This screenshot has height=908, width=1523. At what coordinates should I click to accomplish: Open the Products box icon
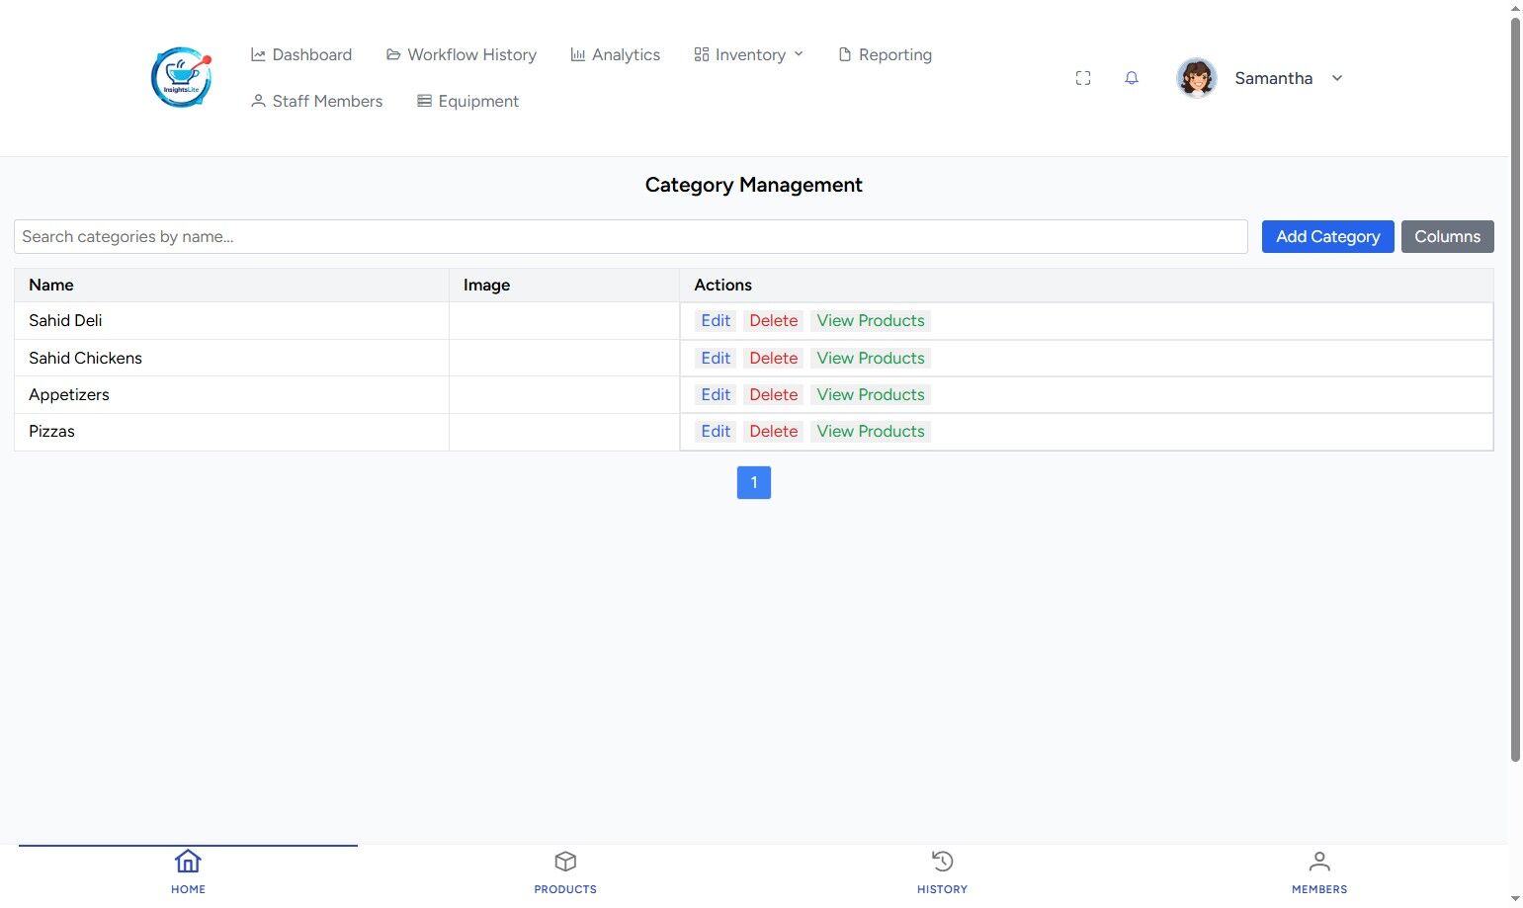(x=565, y=862)
